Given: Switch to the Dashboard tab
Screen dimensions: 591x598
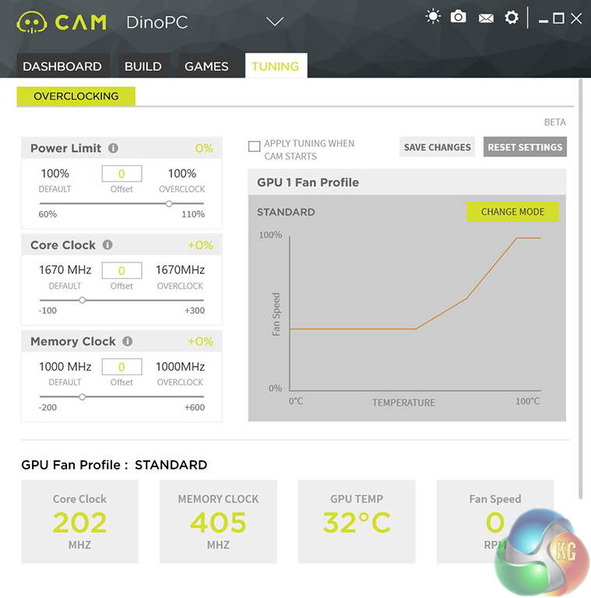Looking at the screenshot, I should pyautogui.click(x=62, y=66).
